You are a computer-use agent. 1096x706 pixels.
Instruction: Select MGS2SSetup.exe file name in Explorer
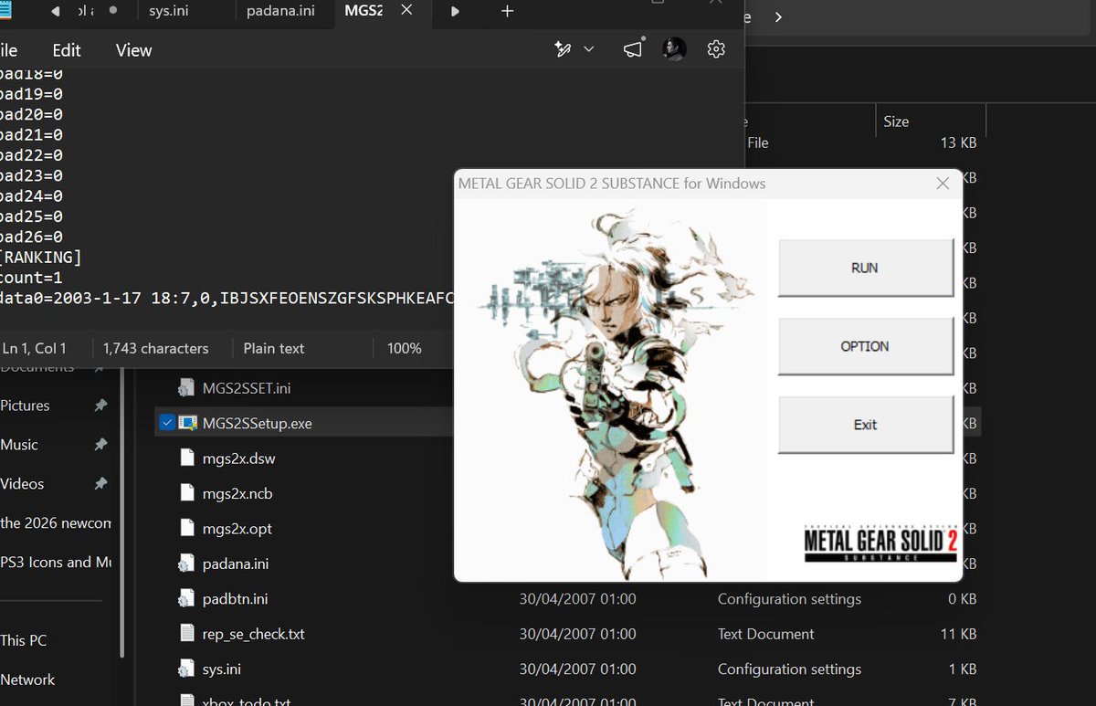pos(258,424)
